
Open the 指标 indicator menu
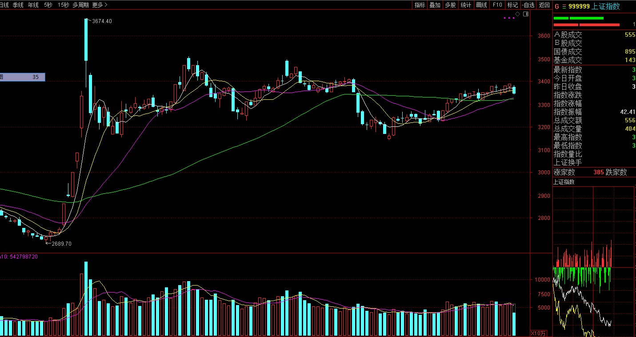pyautogui.click(x=420, y=5)
